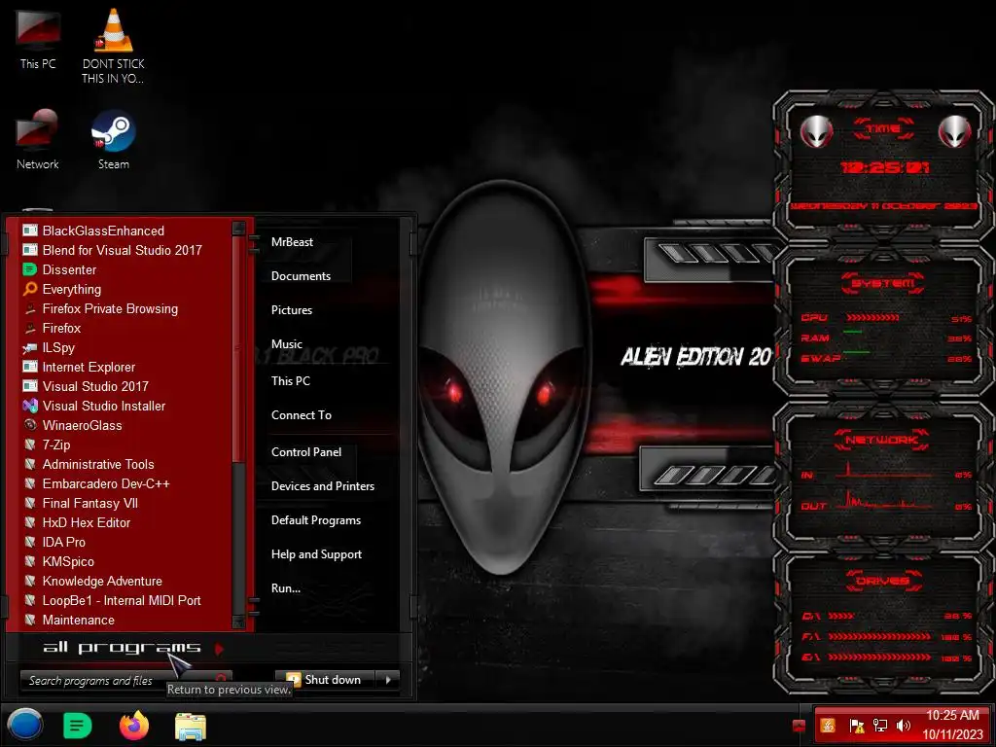The height and width of the screenshot is (747, 996).
Task: Click the programs list scroll down arrow
Action: [239, 621]
